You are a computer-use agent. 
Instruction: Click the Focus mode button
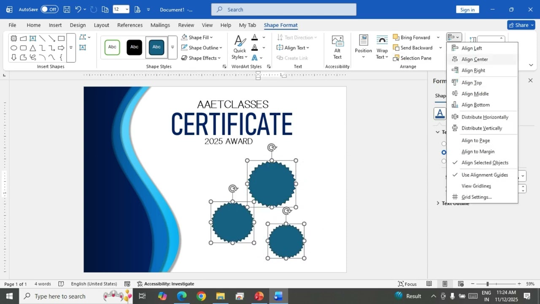pyautogui.click(x=407, y=284)
